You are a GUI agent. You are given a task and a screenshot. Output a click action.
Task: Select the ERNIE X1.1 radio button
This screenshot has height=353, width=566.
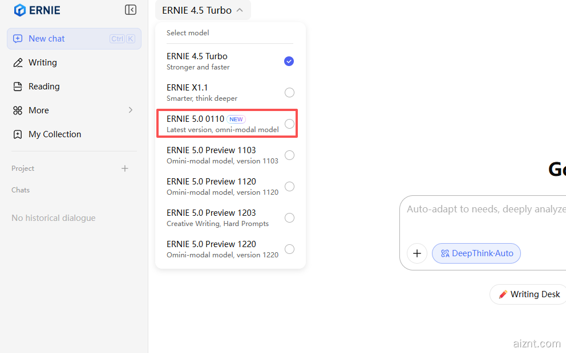(x=289, y=93)
